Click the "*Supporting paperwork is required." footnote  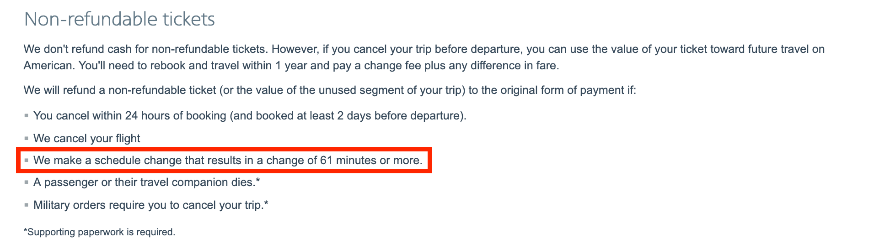[99, 232]
